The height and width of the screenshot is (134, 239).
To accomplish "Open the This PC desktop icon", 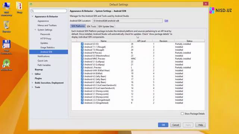I will tap(6, 9).
